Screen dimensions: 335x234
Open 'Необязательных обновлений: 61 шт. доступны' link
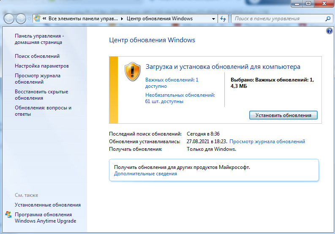(x=180, y=98)
